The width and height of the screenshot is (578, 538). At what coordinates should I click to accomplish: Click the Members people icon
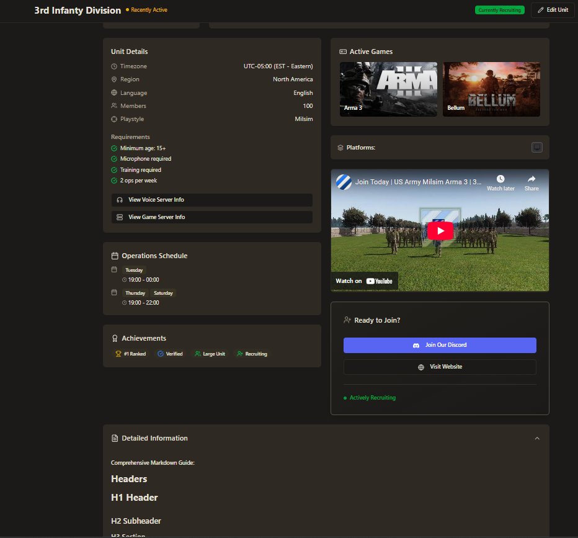(x=114, y=106)
